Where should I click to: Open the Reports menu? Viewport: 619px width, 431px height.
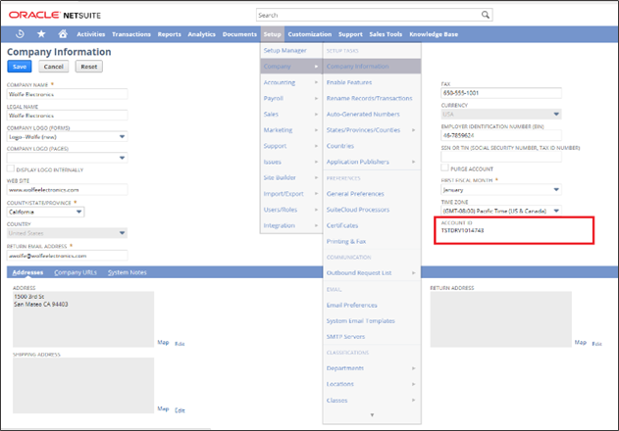[169, 34]
